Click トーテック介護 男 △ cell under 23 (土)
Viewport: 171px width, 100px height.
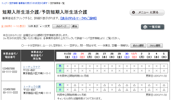75,85
